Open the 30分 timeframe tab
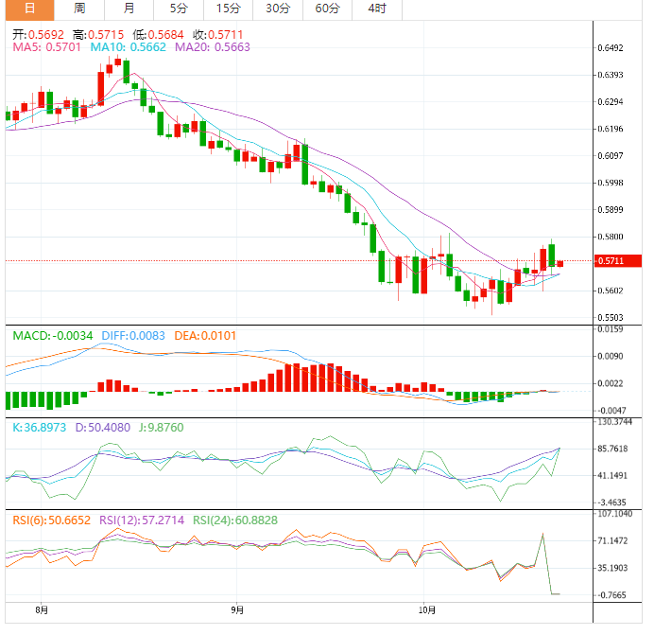Viewport: 654px width, 635px height. click(278, 9)
